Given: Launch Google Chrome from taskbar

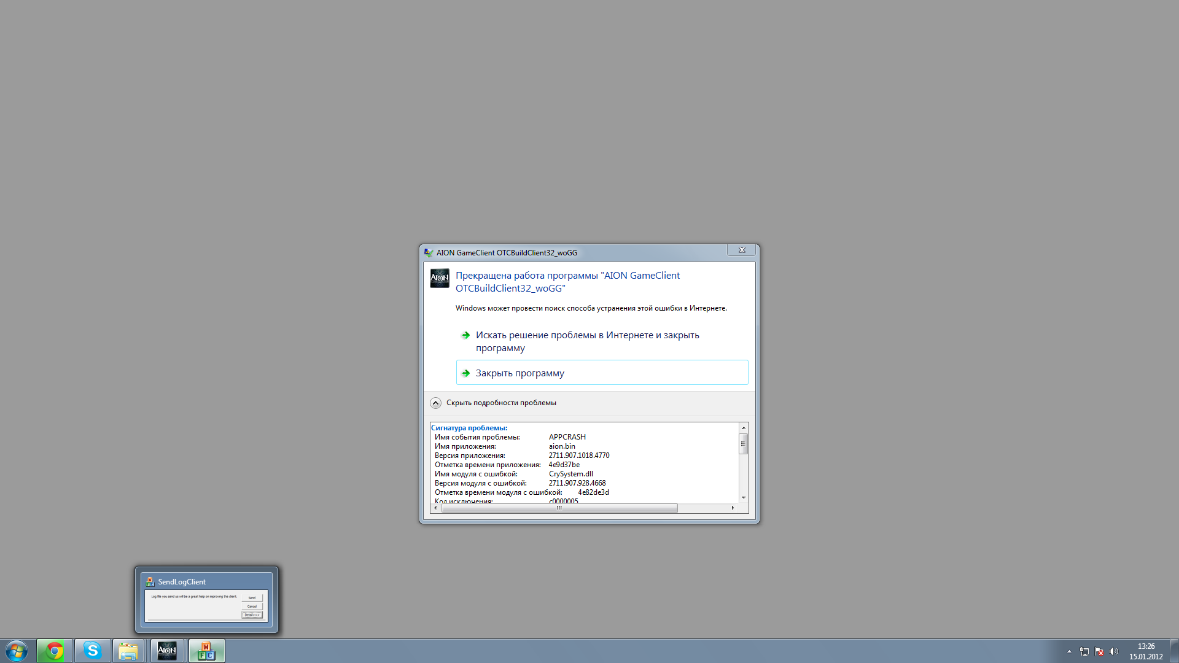Looking at the screenshot, I should click(x=55, y=651).
